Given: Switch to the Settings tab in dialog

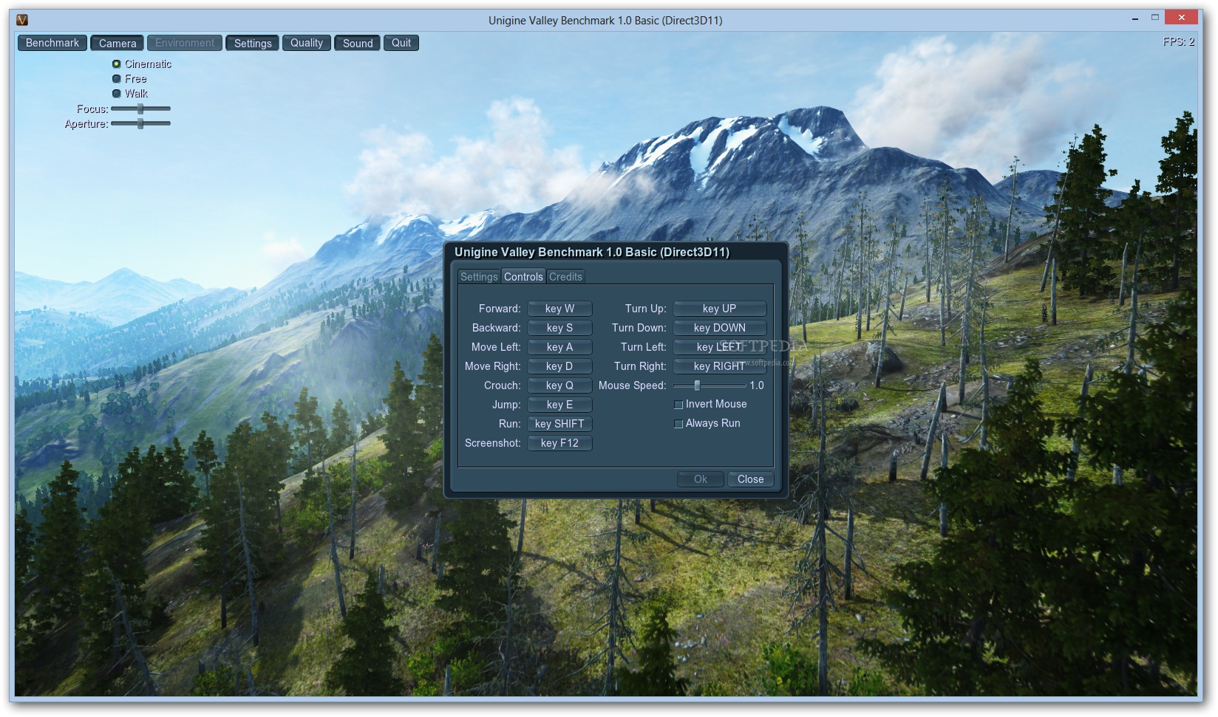Looking at the screenshot, I should 479,276.
